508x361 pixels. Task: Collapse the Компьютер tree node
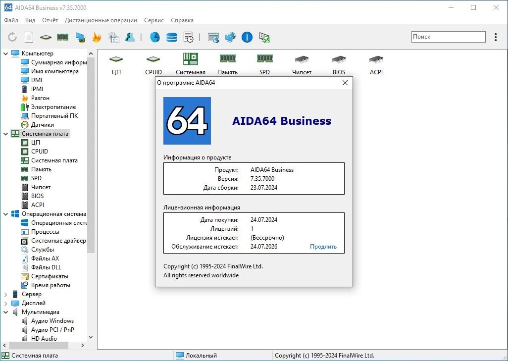[x=5, y=53]
